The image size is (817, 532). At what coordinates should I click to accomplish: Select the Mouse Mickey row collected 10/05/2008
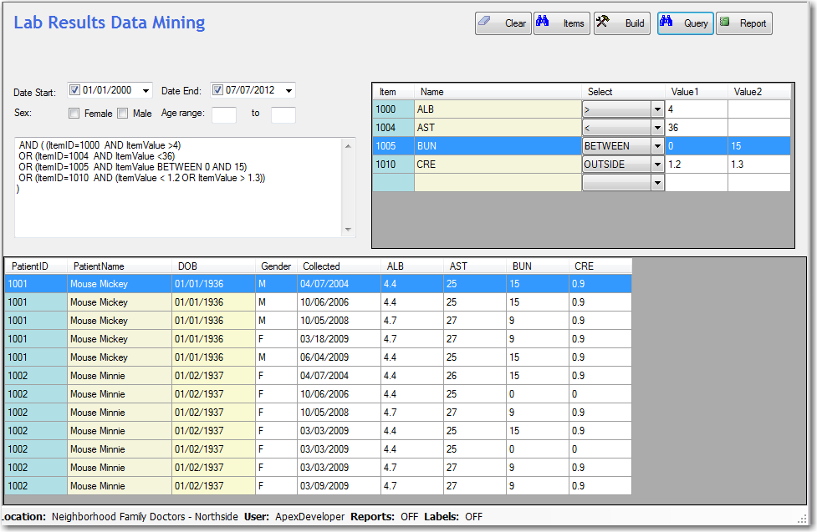[x=319, y=321]
